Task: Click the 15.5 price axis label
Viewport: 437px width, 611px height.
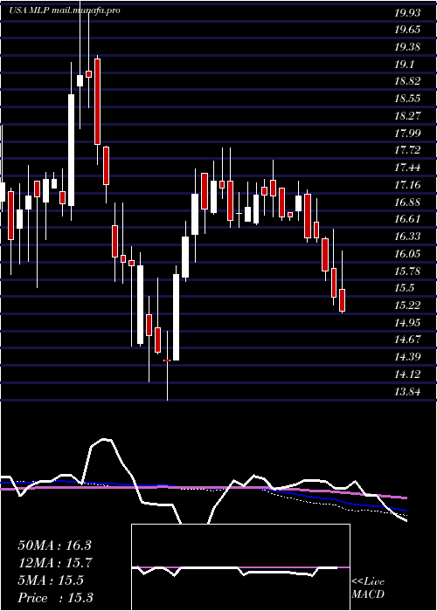Action: pyautogui.click(x=404, y=287)
